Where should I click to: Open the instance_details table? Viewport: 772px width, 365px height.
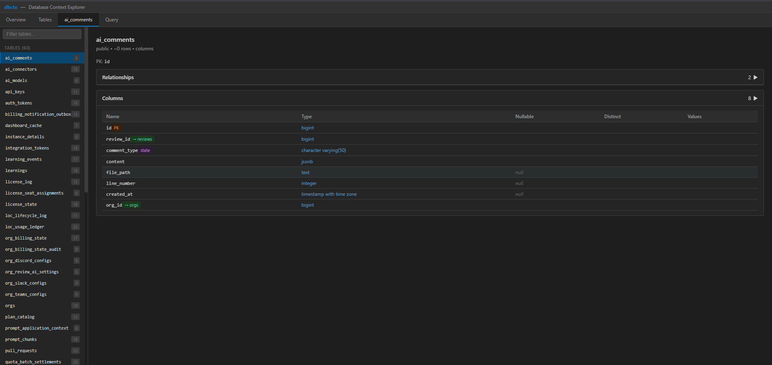click(42, 137)
